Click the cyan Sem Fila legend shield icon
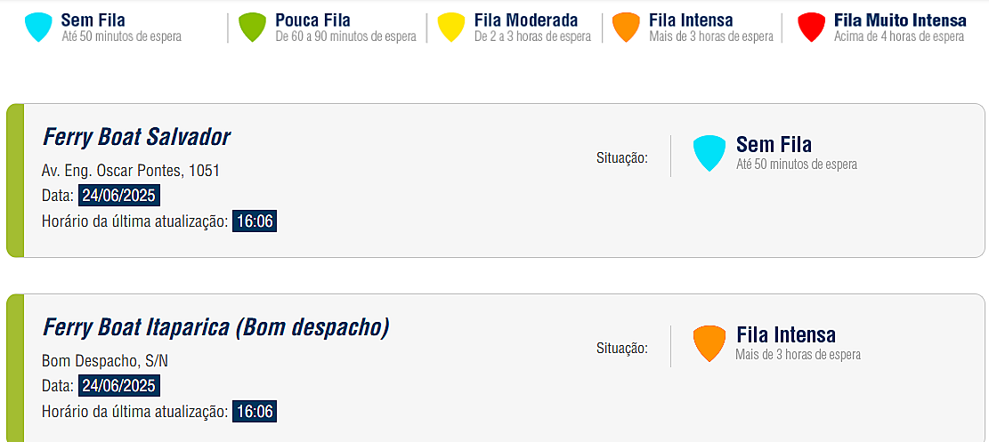The height and width of the screenshot is (442, 989). click(38, 27)
